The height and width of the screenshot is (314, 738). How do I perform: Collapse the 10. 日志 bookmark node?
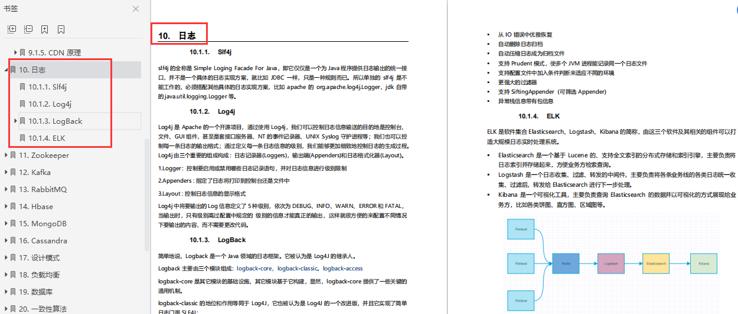(x=6, y=70)
